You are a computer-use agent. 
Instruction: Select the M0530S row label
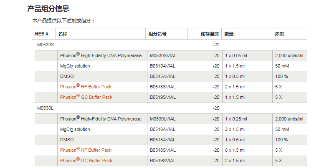point(46,45)
